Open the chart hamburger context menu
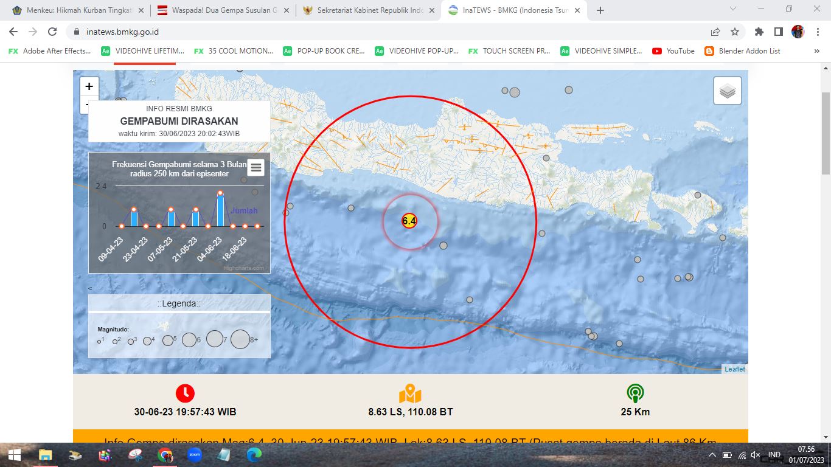This screenshot has width=831, height=467. 256,167
